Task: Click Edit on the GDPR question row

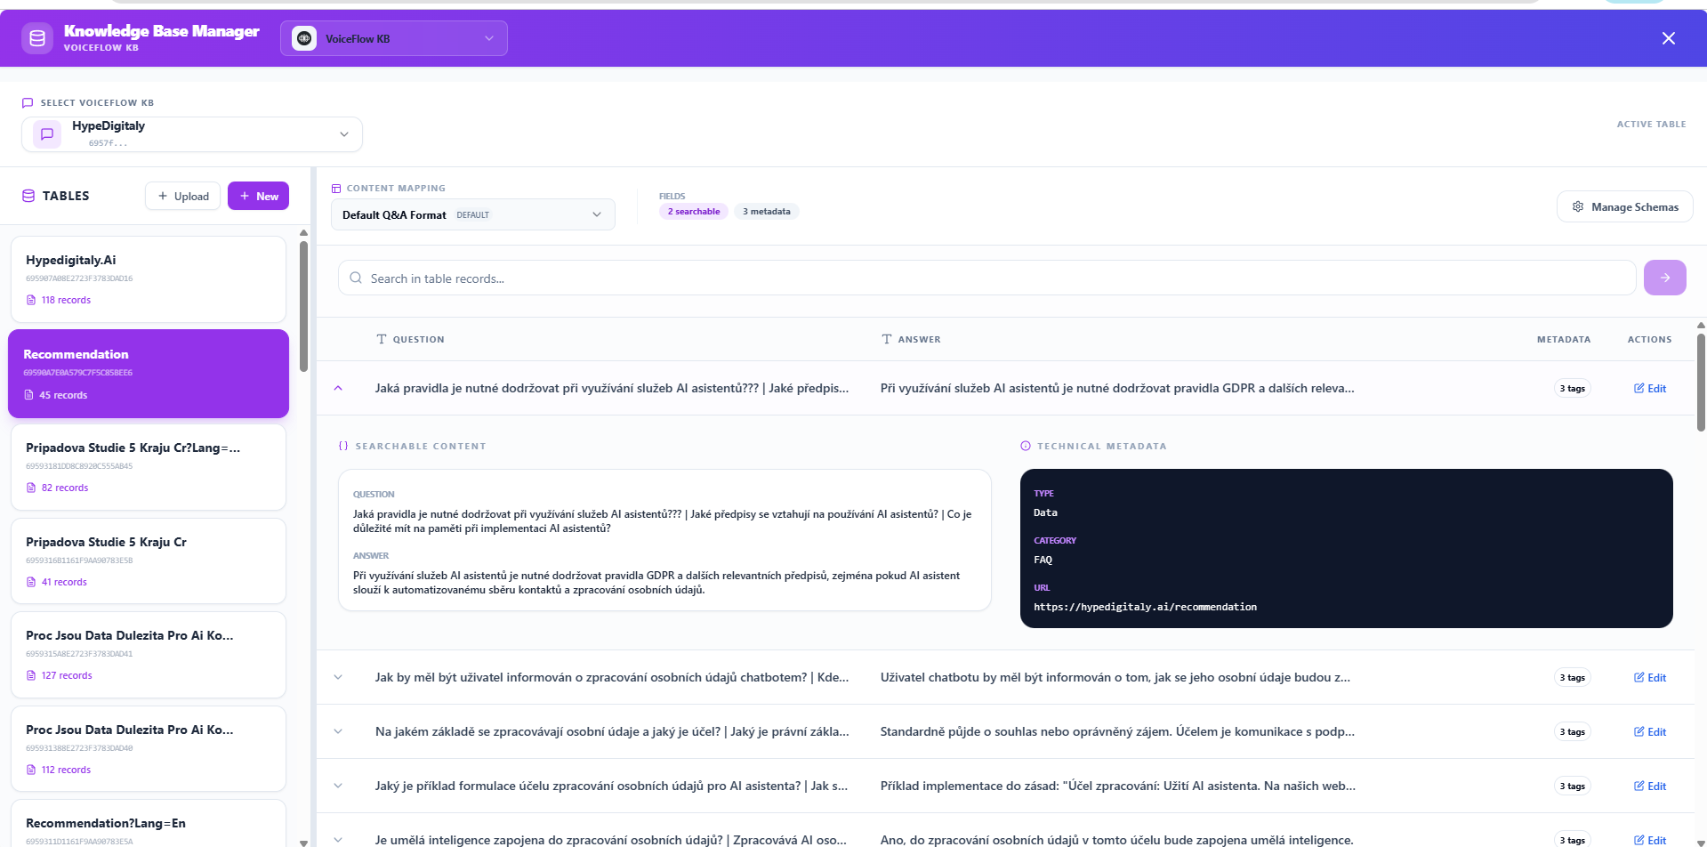Action: [x=1649, y=388]
